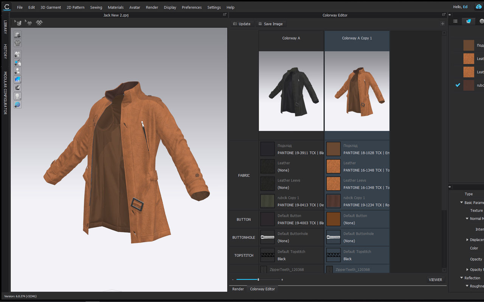
Task: Undock the Colorway Editor panel icon
Action: pos(444,15)
